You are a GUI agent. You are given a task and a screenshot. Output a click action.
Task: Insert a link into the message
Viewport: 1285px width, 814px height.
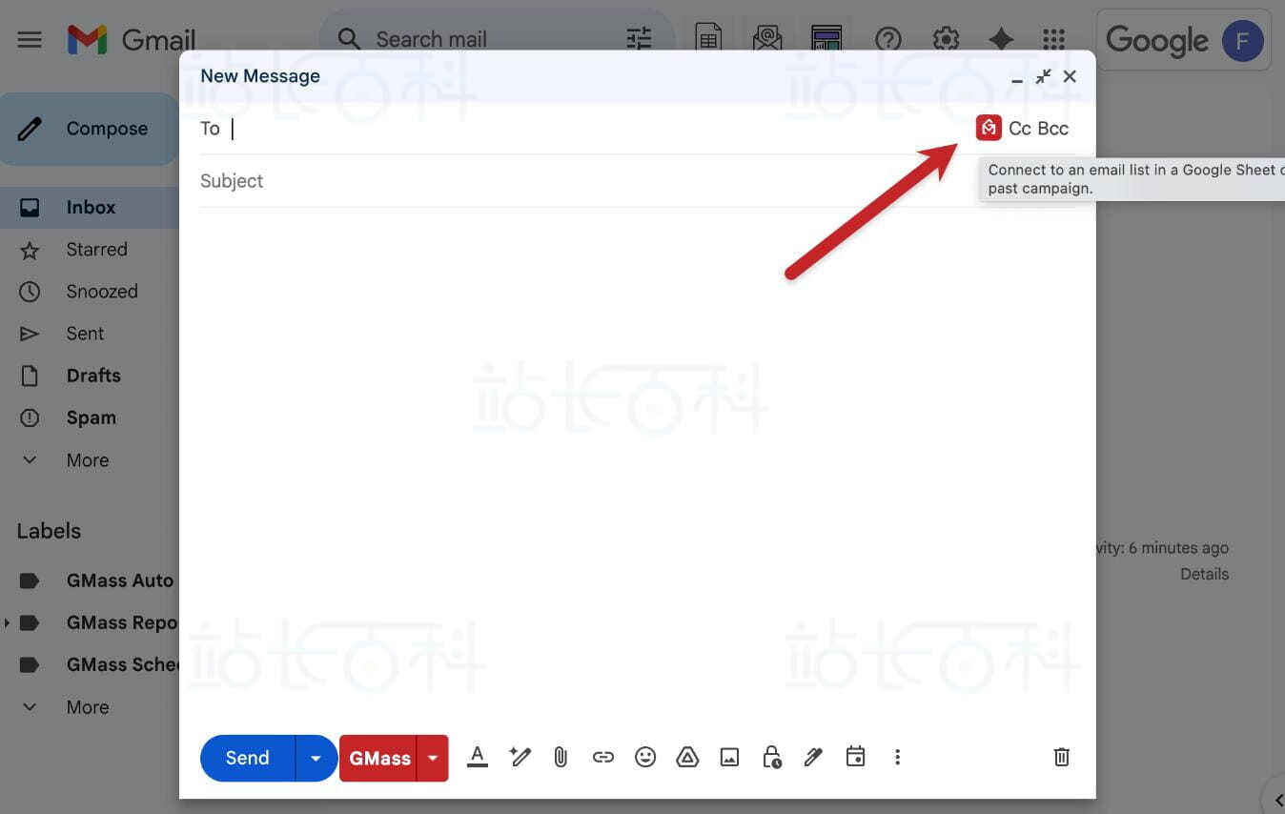point(602,757)
